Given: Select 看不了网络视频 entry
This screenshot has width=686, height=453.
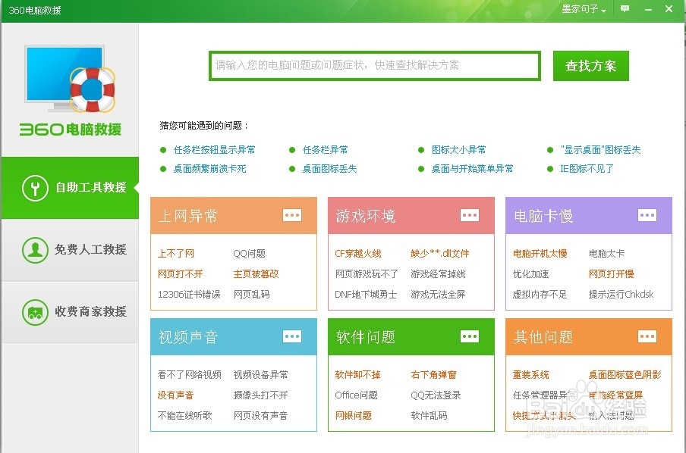Looking at the screenshot, I should [x=190, y=374].
